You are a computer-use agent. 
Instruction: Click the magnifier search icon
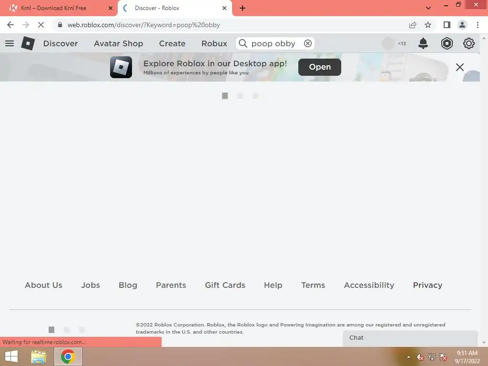pos(243,43)
